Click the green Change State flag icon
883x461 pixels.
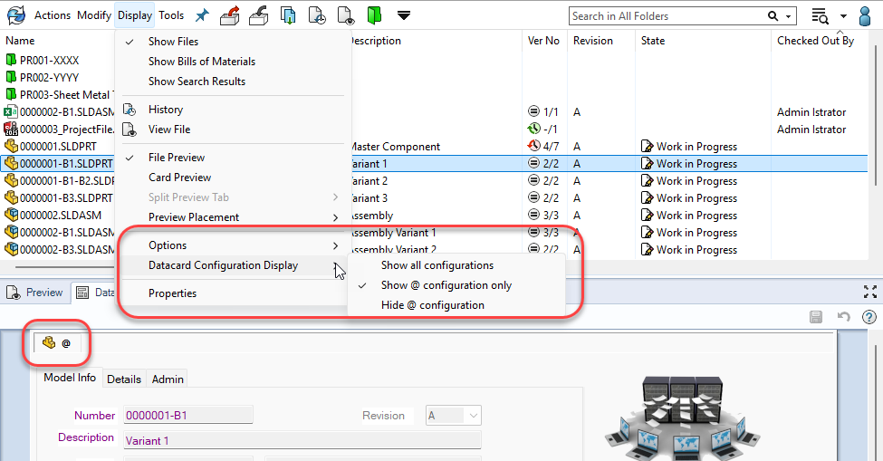coord(374,15)
